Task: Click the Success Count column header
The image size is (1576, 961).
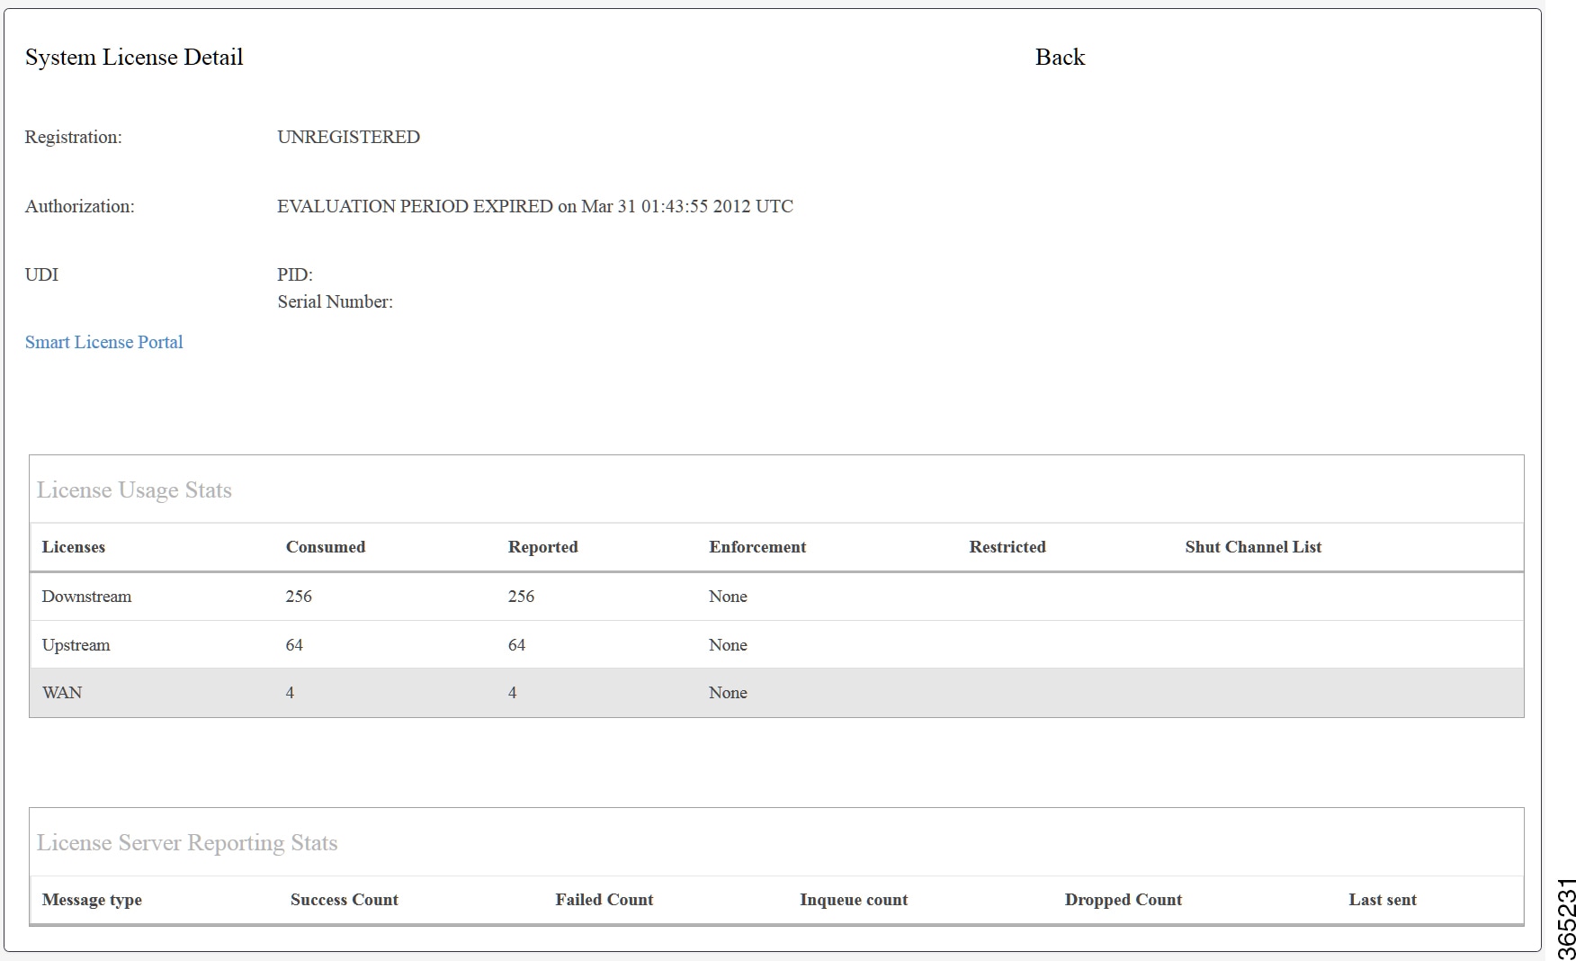Action: tap(344, 899)
